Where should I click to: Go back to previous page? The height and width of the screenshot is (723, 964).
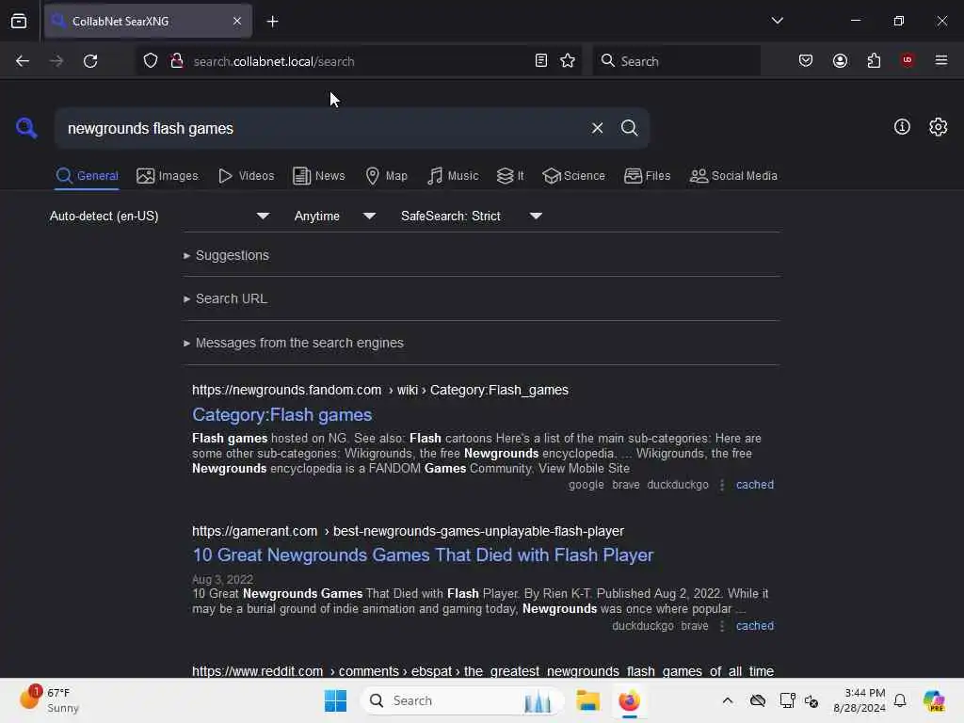(x=23, y=61)
